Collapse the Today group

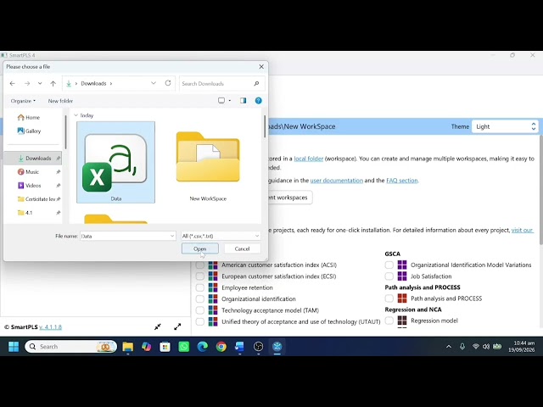tap(76, 115)
